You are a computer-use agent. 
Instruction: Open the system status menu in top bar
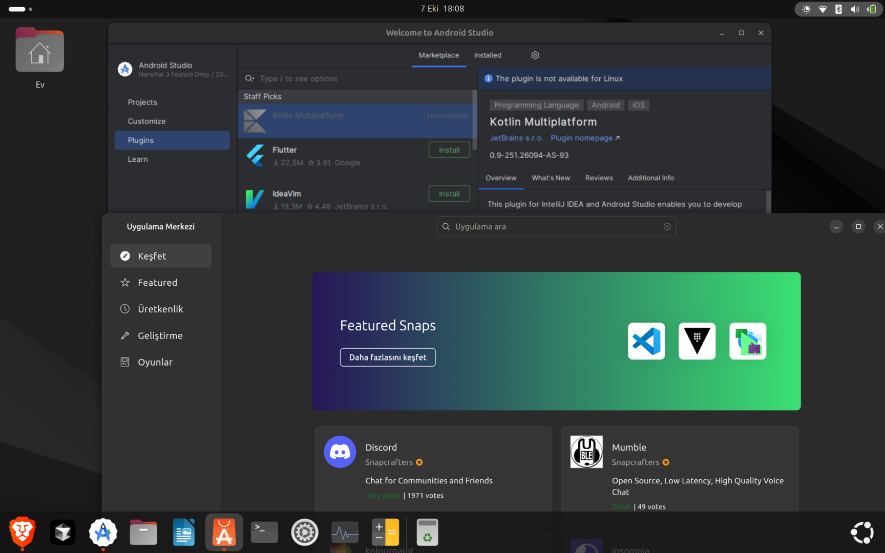click(x=839, y=9)
